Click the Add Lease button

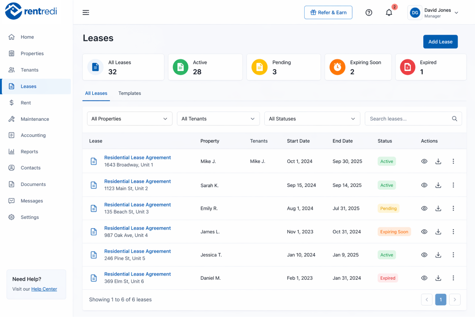(x=440, y=41)
